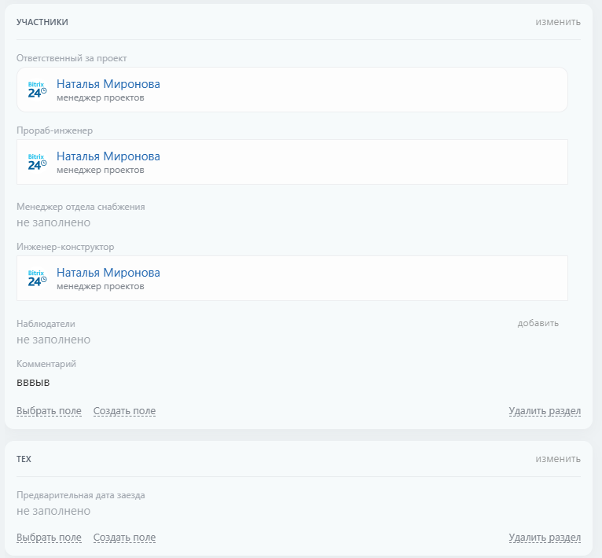Screen dimensions: 602x558
Task: Click изменить in Тех section header
Action: (558, 459)
